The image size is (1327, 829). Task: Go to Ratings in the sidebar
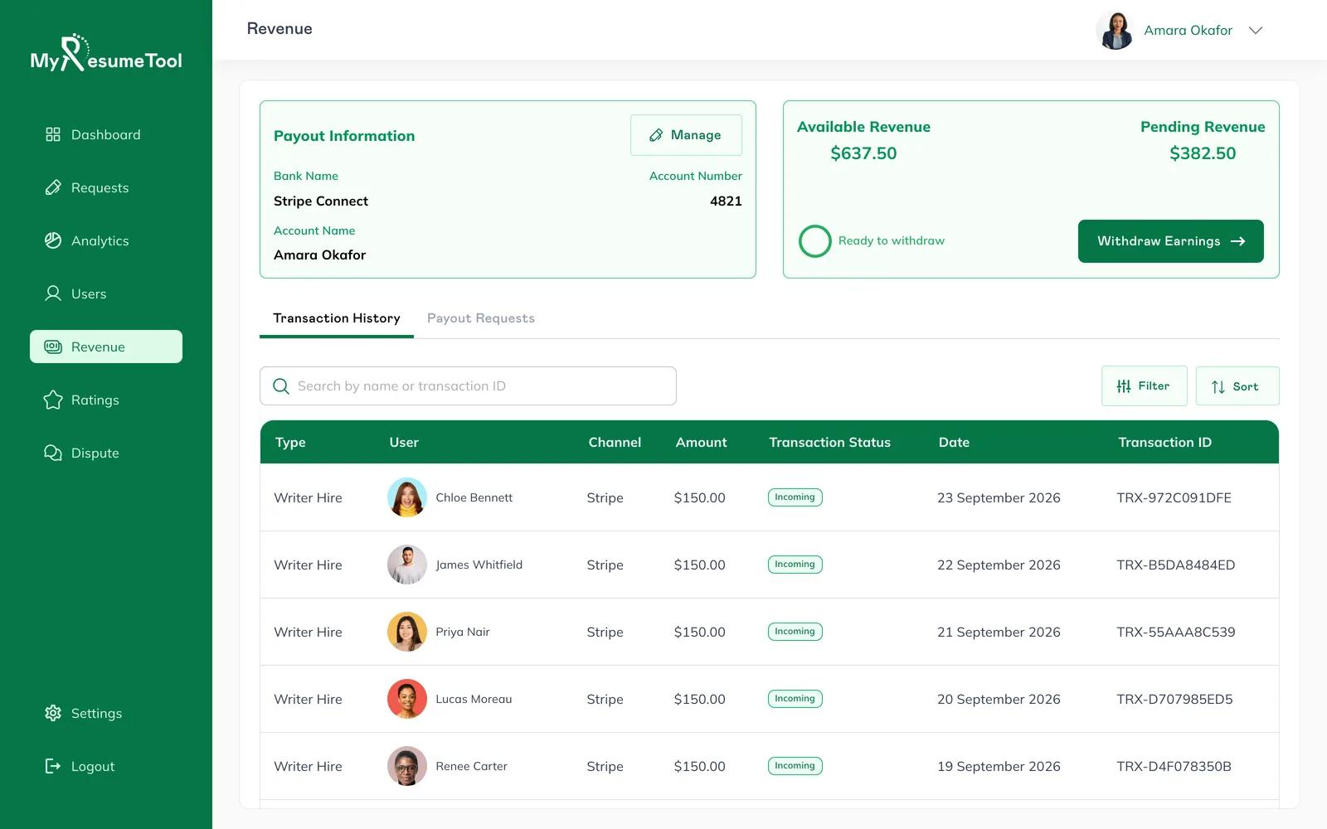tap(106, 400)
